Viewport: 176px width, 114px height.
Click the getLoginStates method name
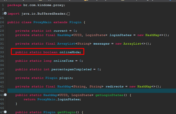(x=109, y=95)
